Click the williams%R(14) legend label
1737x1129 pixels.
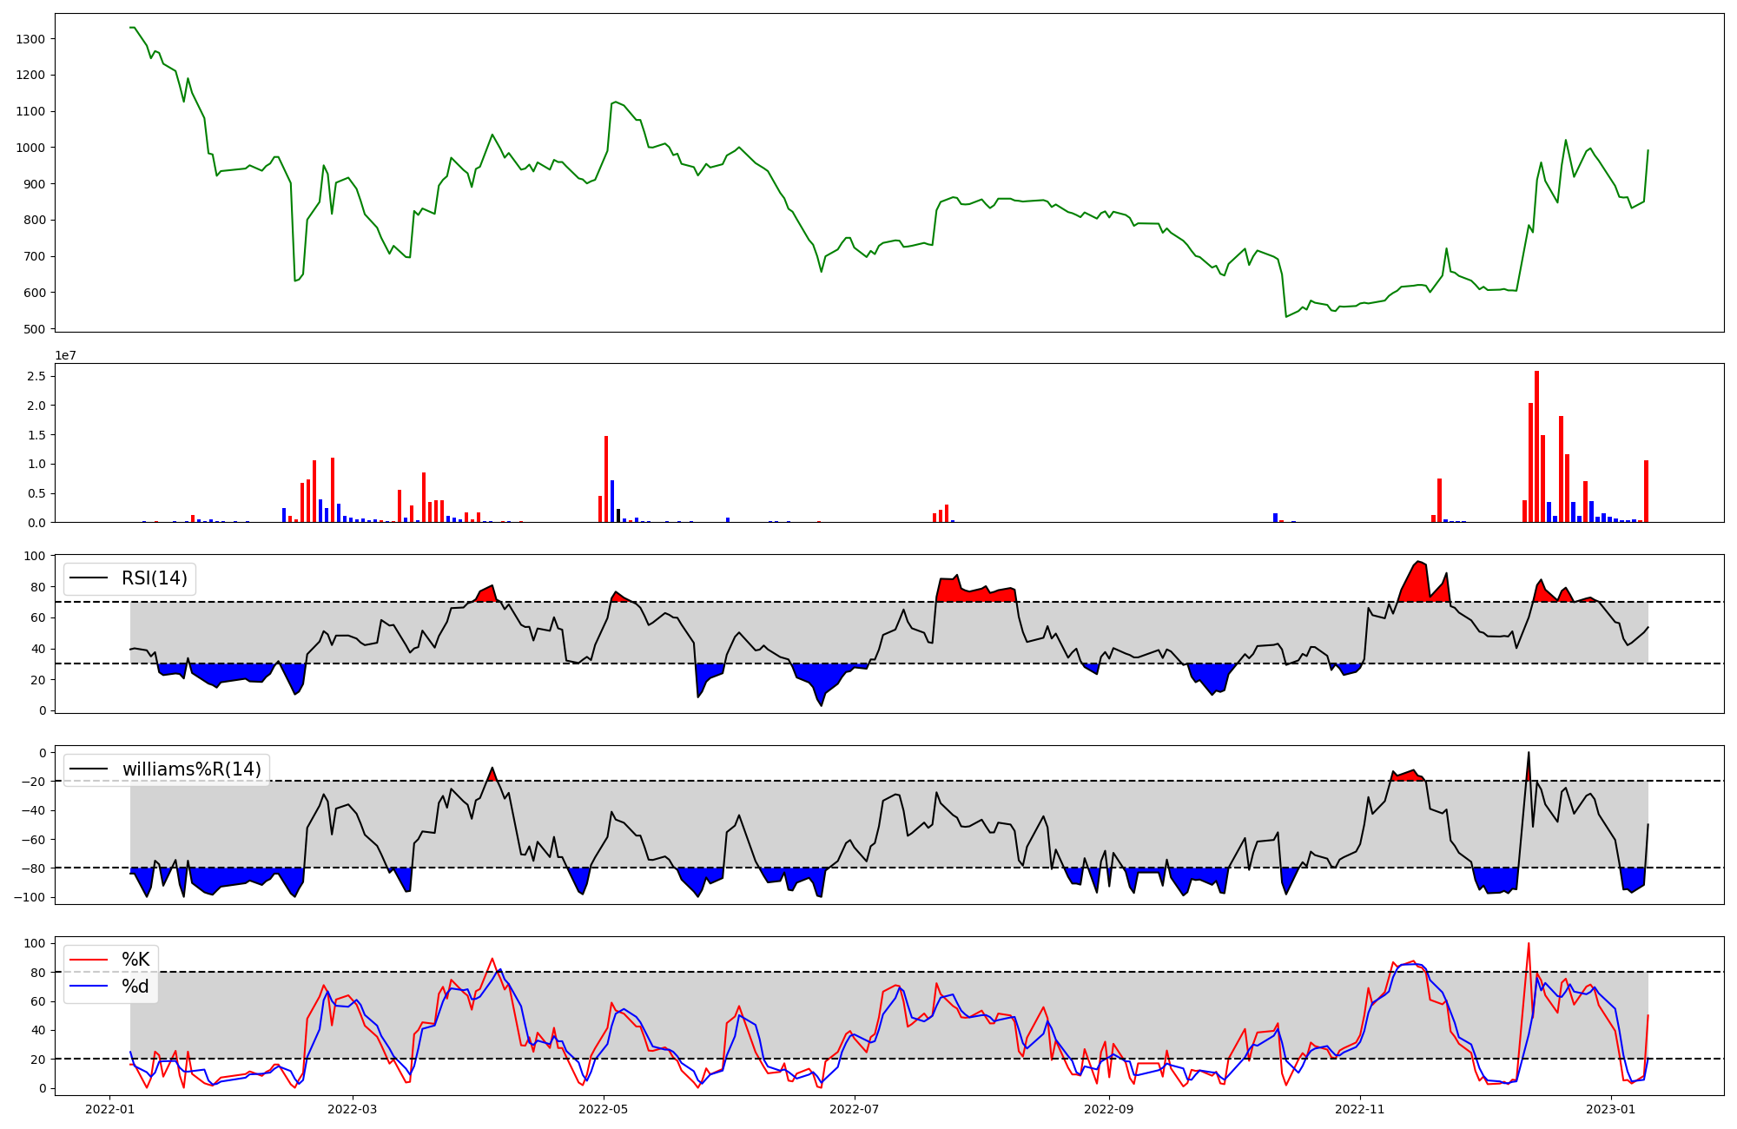[191, 769]
